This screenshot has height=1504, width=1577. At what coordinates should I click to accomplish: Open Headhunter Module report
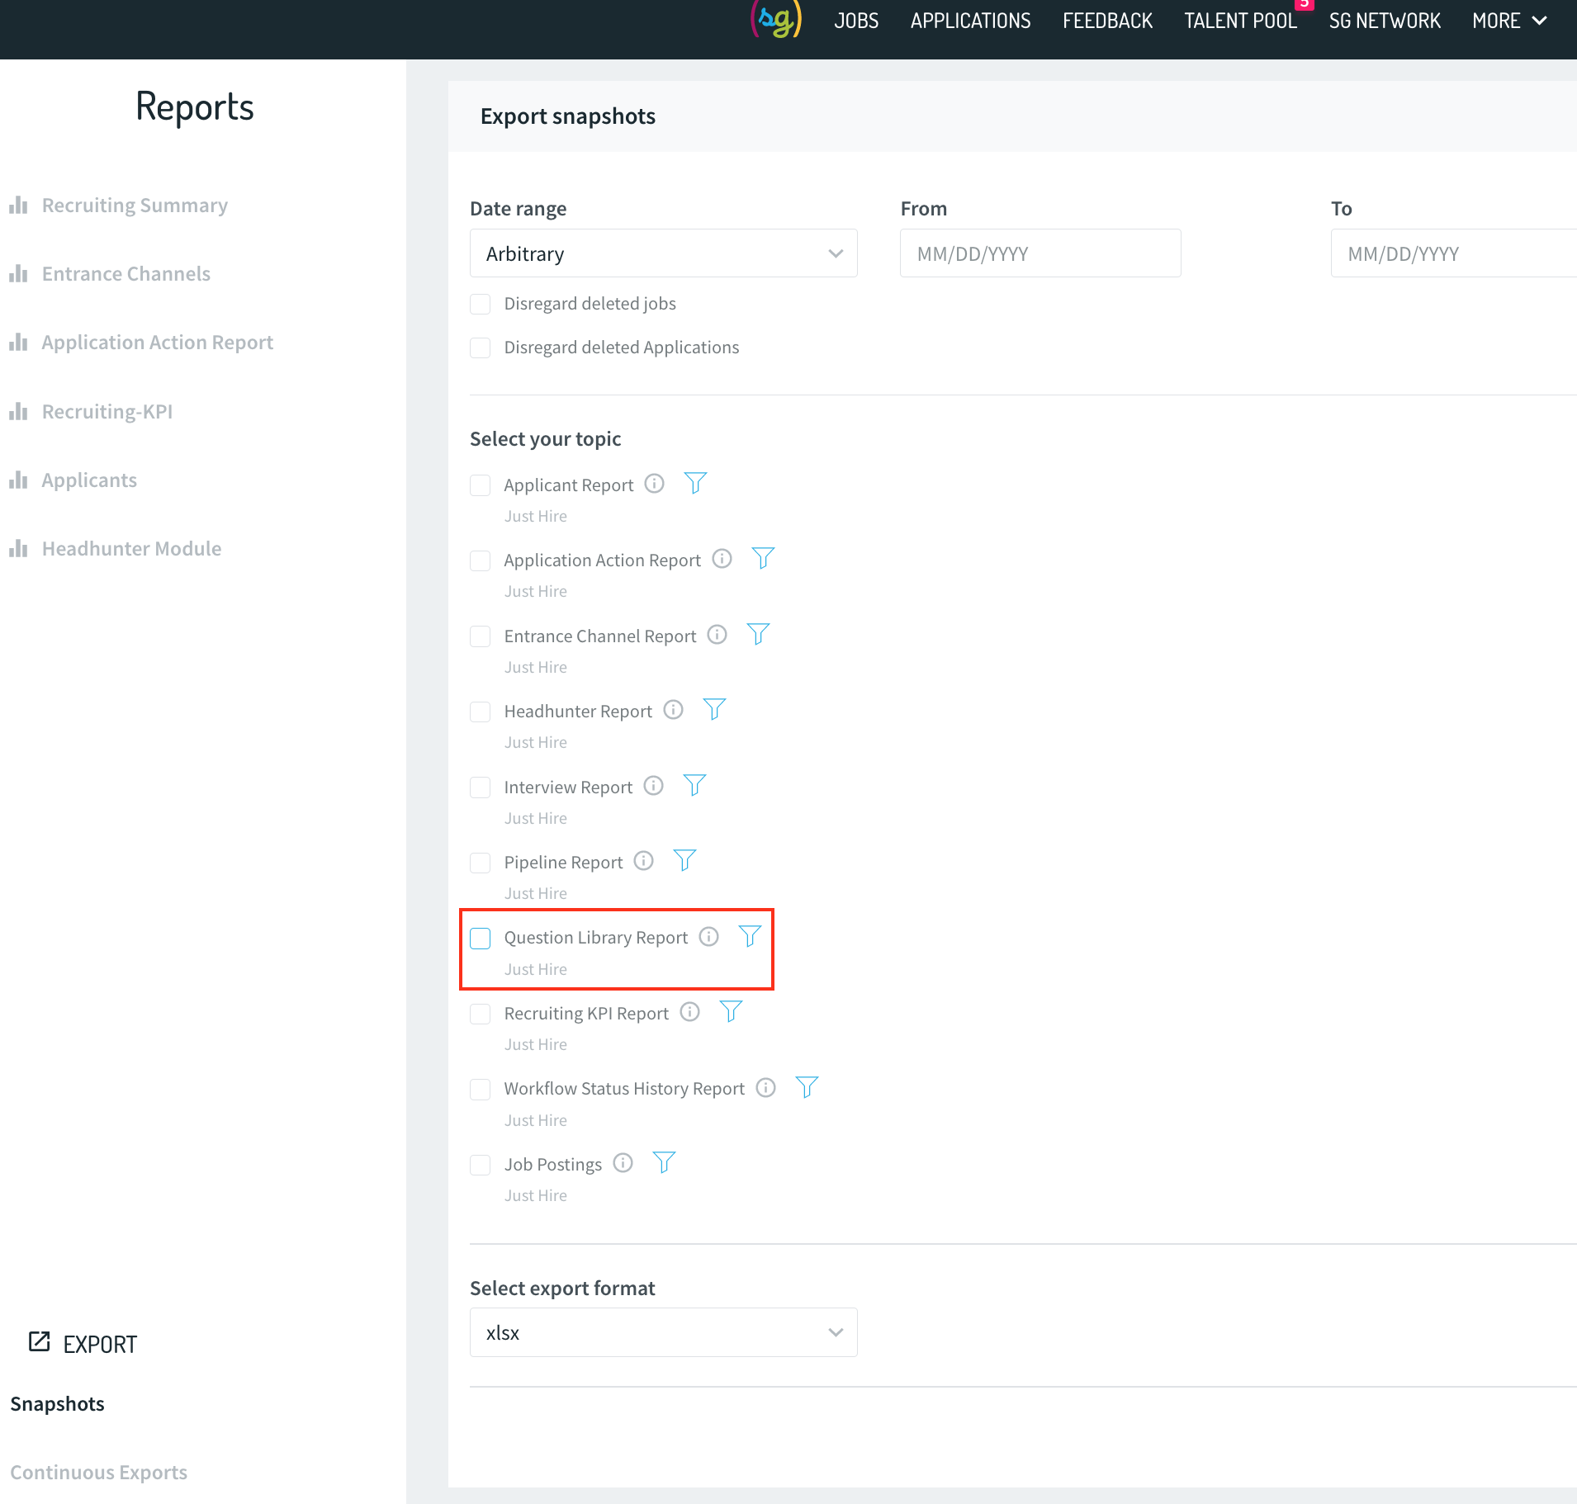[131, 548]
